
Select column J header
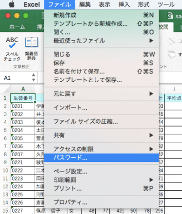174,89
